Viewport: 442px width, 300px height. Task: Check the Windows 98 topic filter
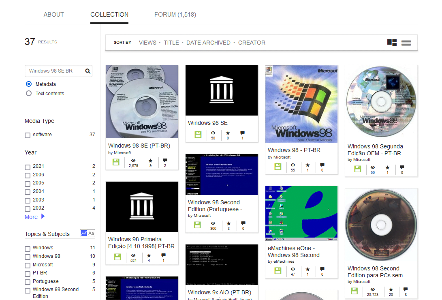pos(28,257)
